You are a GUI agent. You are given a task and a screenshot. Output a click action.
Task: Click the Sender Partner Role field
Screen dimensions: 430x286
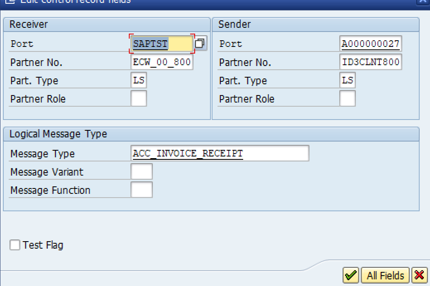pyautogui.click(x=347, y=99)
